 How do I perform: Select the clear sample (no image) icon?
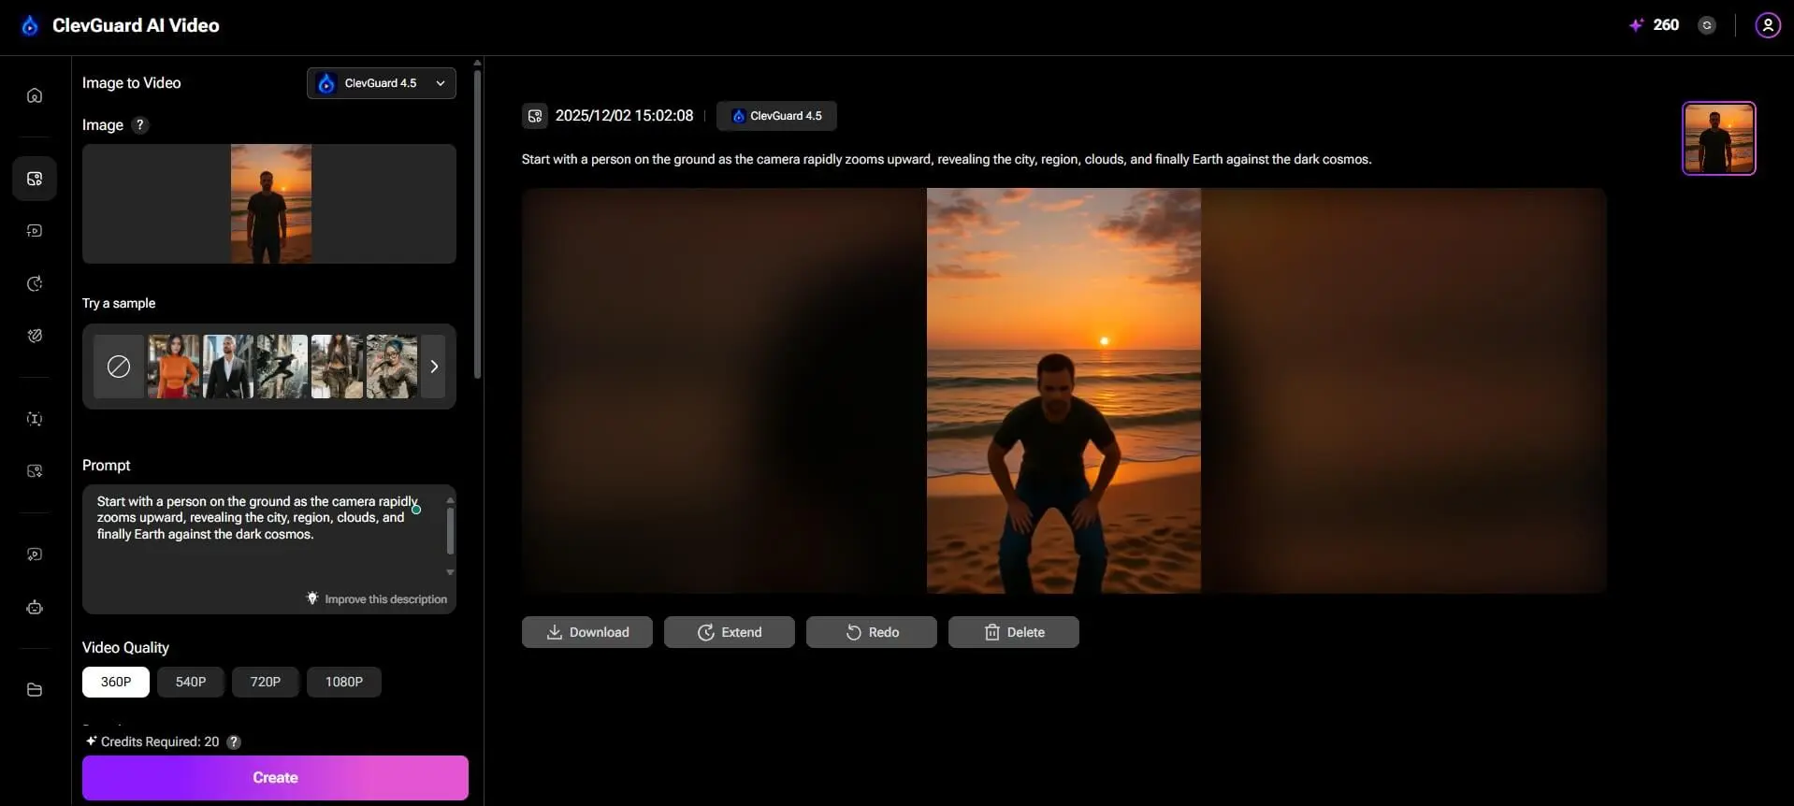[119, 367]
